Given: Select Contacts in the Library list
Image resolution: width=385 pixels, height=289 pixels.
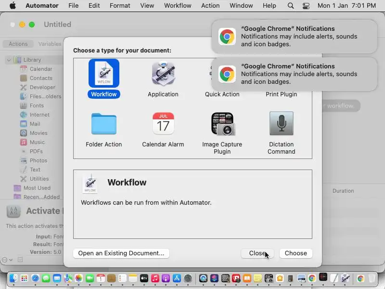Looking at the screenshot, I should point(41,78).
